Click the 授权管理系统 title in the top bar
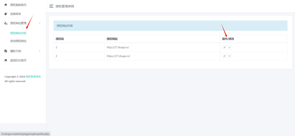This screenshot has width=295, height=136. pyautogui.click(x=65, y=6)
